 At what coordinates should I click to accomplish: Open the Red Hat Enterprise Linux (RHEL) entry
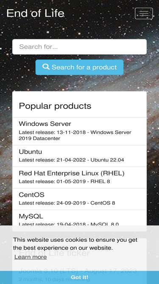coord(79,178)
